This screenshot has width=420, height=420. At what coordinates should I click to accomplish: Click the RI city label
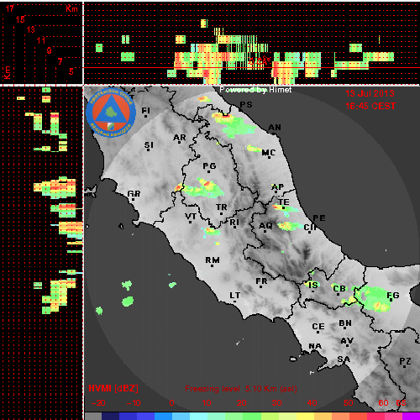(234, 222)
